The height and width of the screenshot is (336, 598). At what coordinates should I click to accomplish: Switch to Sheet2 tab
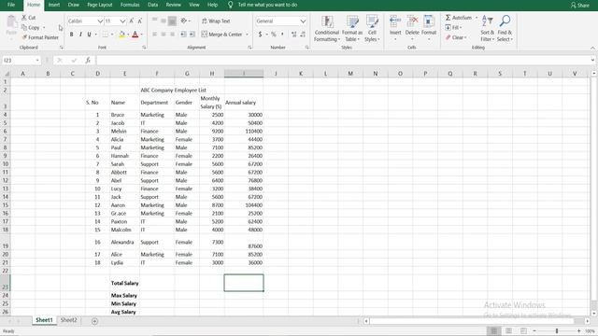point(68,320)
